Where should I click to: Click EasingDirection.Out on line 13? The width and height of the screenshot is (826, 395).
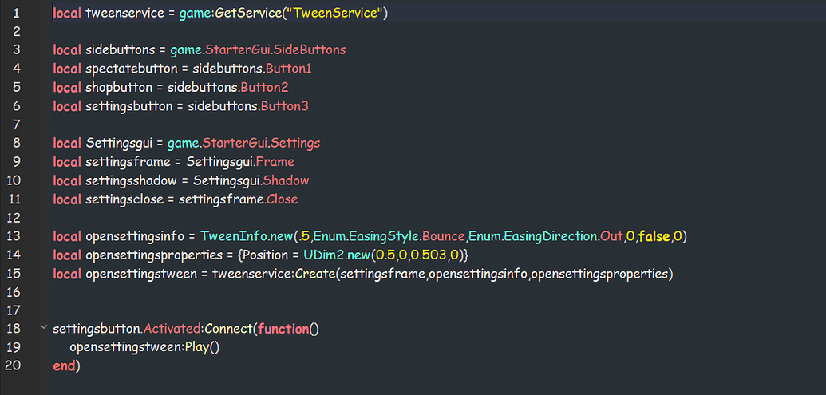pyautogui.click(x=562, y=236)
